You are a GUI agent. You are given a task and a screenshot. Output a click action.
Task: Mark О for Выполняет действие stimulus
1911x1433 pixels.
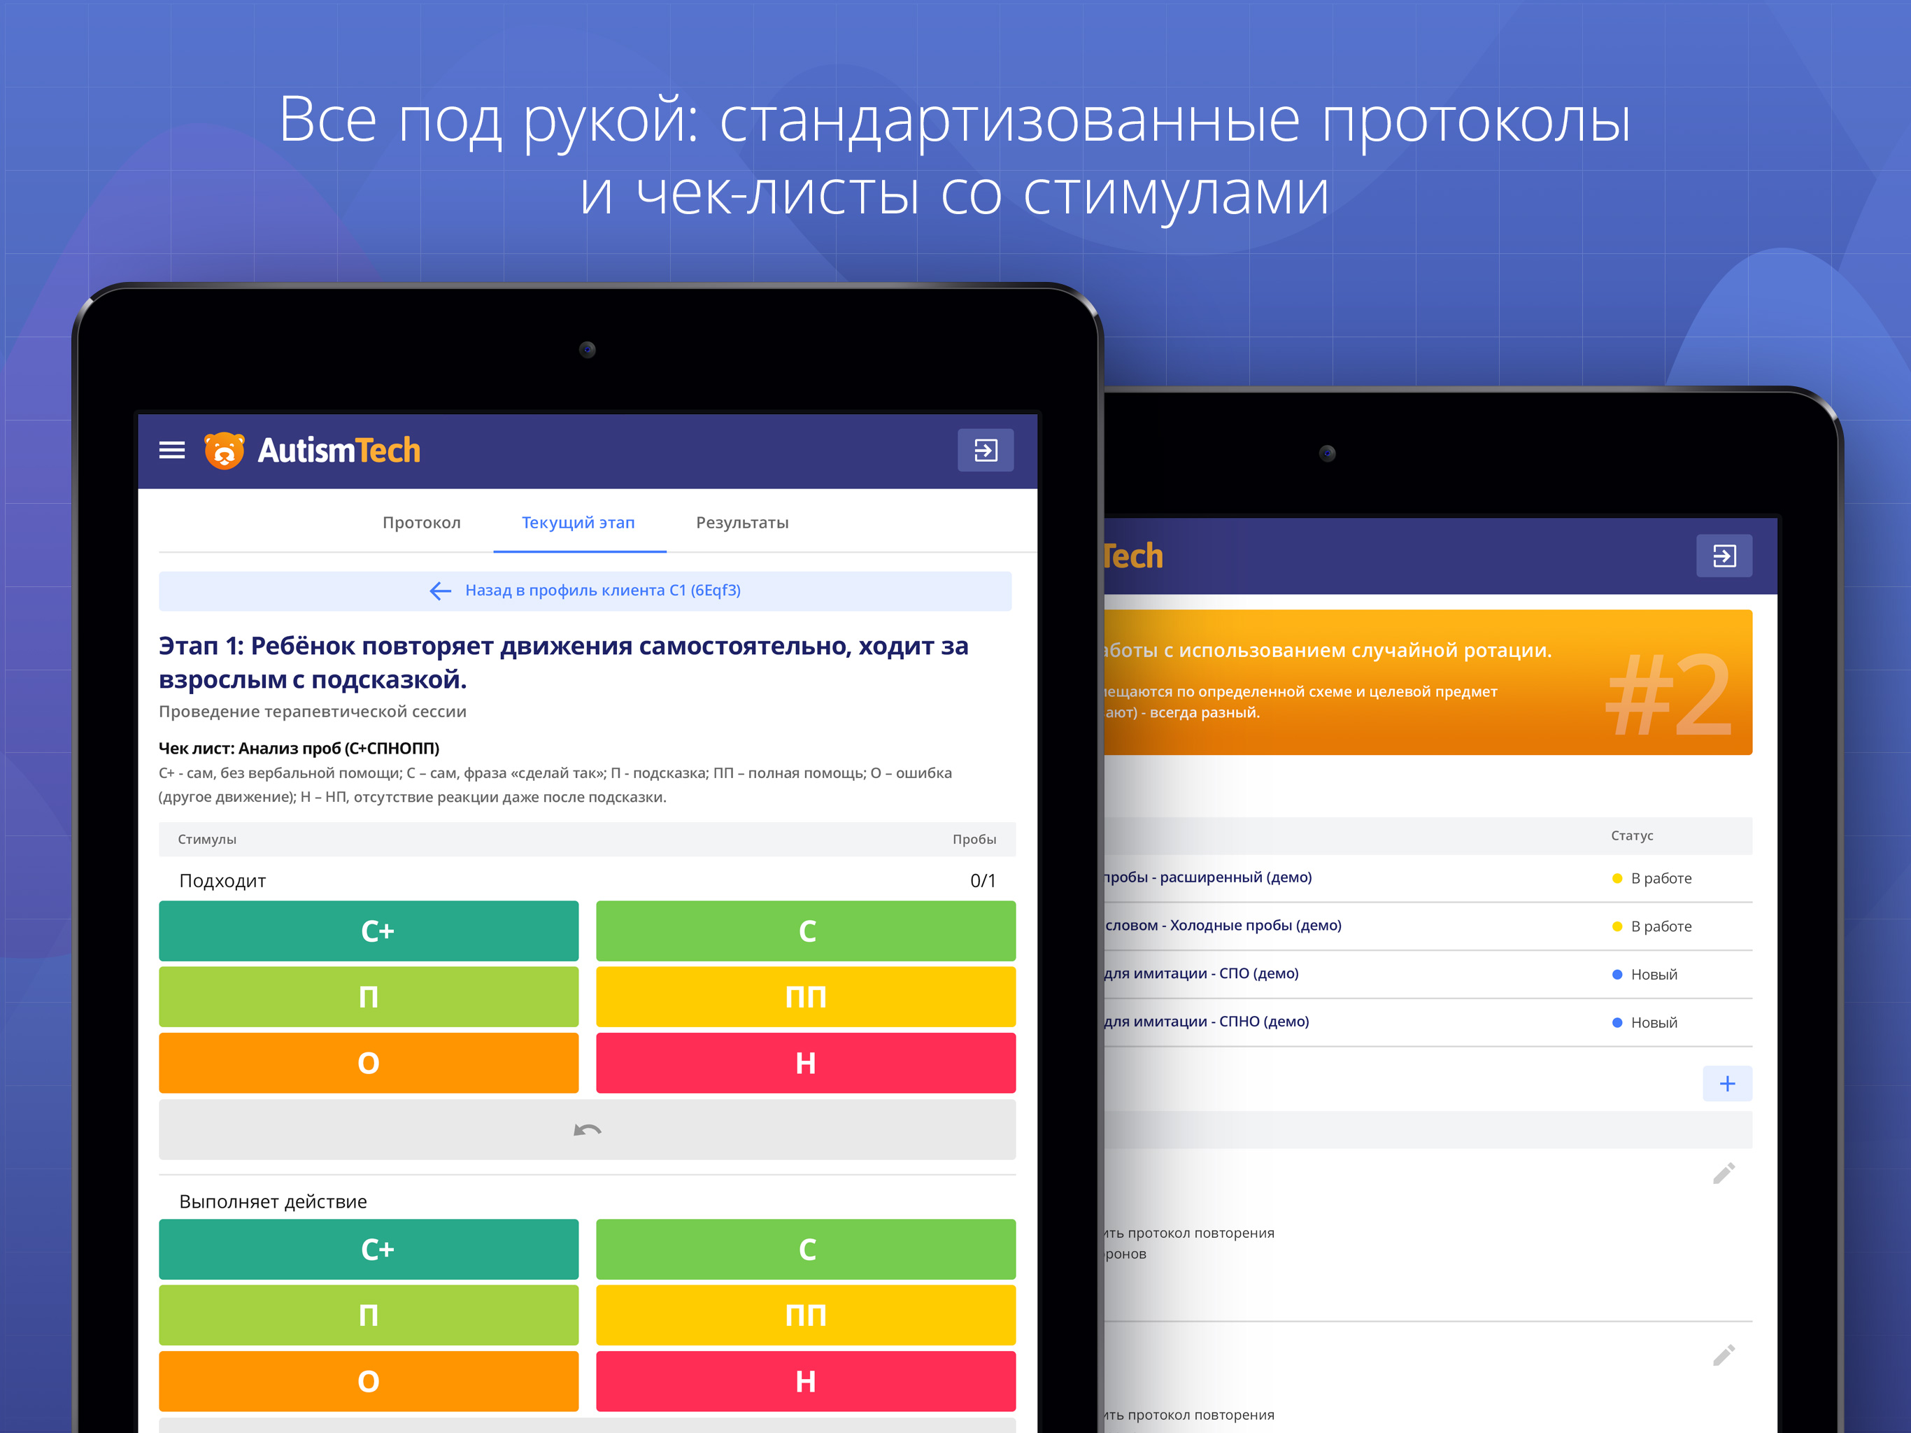coord(369,1381)
